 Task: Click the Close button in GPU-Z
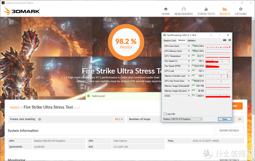pyautogui.click(x=224, y=119)
